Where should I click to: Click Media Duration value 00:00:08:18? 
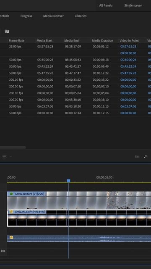pos(101,60)
